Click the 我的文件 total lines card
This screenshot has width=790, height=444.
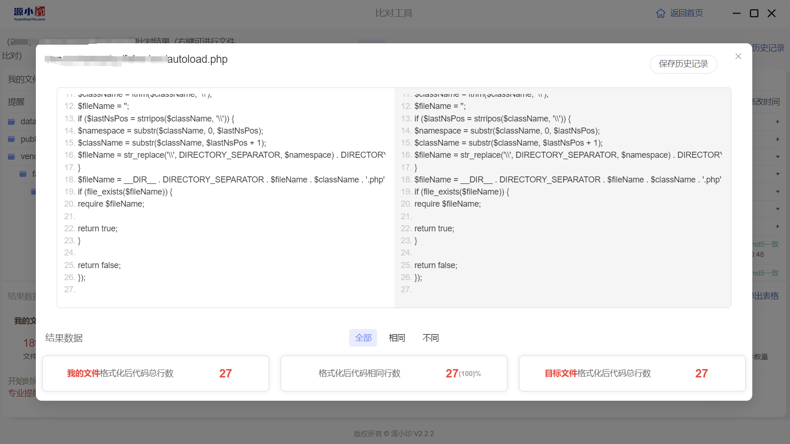[155, 373]
